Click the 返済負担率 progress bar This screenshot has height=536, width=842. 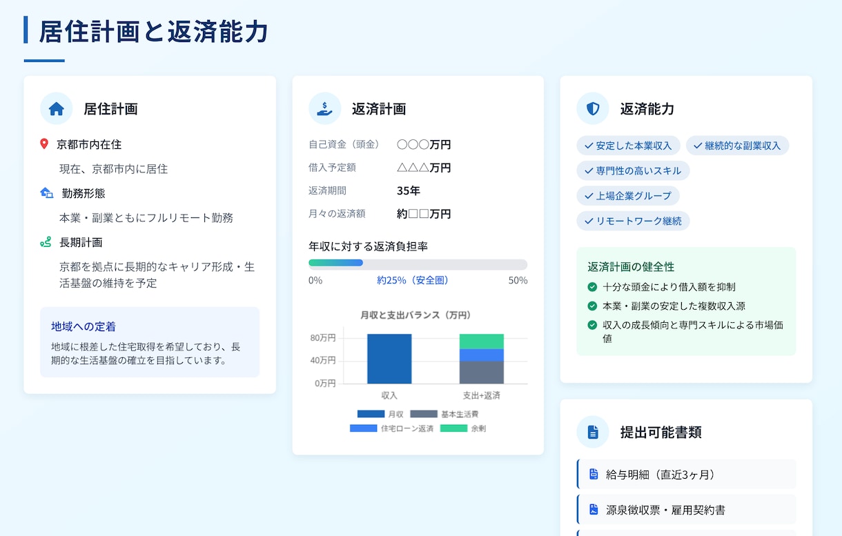point(418,264)
